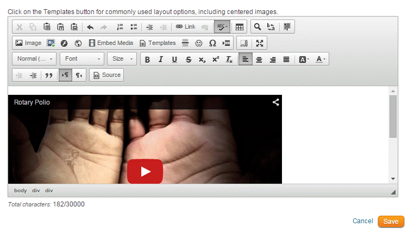Click the orange Save button
408x233 pixels.
click(x=391, y=221)
